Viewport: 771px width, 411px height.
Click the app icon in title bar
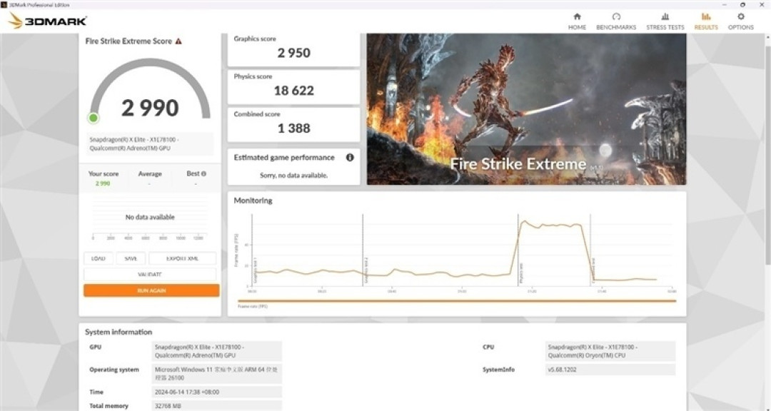point(4,4)
